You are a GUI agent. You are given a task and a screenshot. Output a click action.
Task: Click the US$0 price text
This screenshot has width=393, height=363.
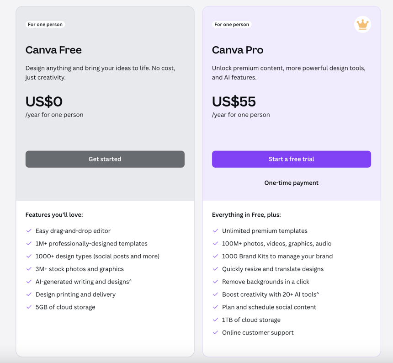44,101
